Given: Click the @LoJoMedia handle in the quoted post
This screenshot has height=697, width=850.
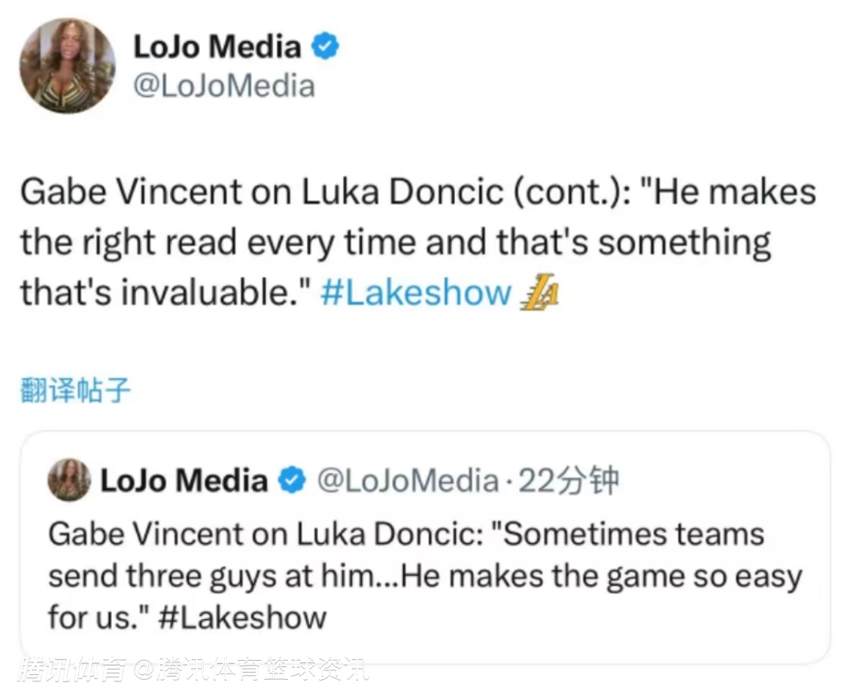Looking at the screenshot, I should (407, 480).
